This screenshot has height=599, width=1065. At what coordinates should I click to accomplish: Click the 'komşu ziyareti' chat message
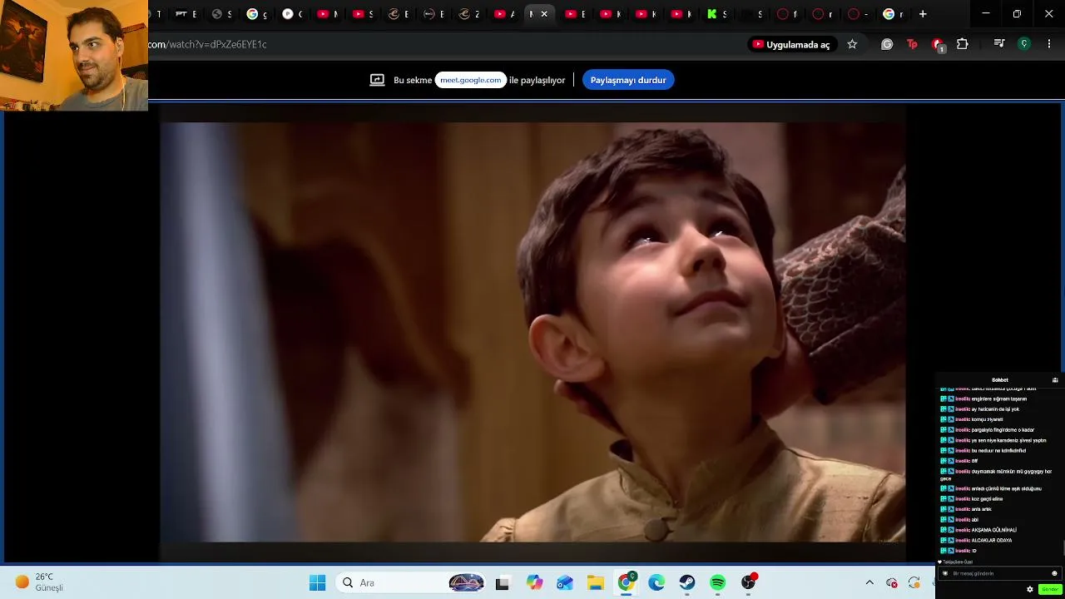(x=988, y=420)
